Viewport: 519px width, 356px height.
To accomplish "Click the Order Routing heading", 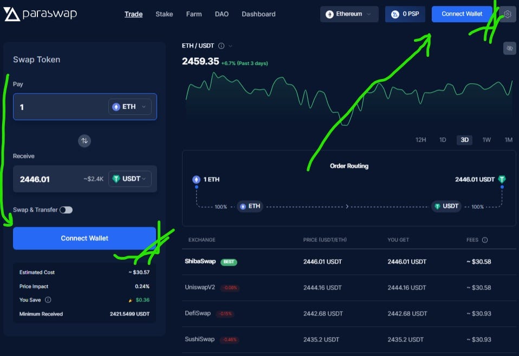I will 349,166.
